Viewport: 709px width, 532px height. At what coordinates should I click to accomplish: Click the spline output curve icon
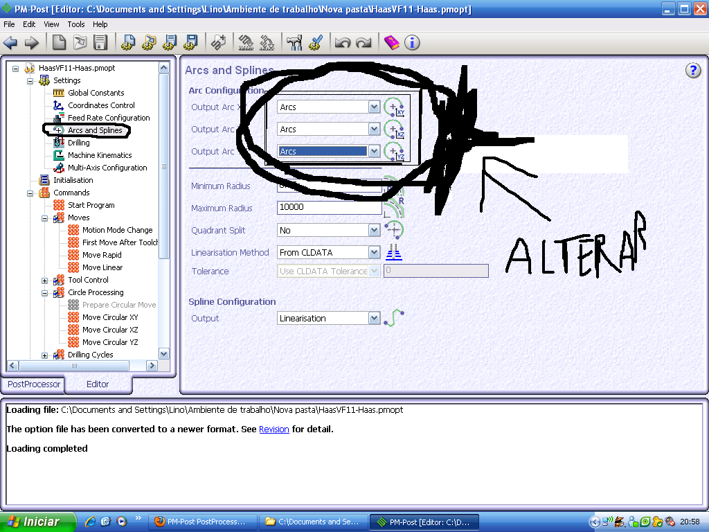coord(393,317)
